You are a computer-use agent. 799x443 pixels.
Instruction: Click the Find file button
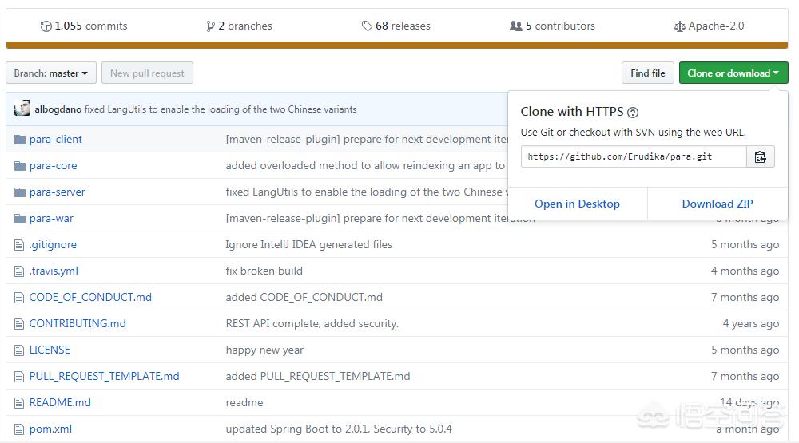tap(648, 73)
